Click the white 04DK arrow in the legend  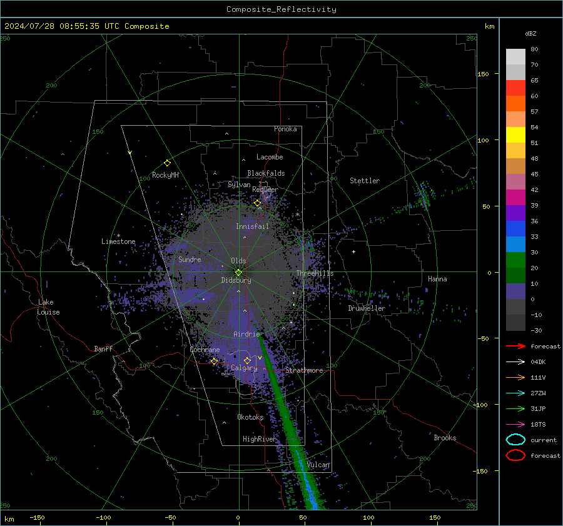[515, 362]
